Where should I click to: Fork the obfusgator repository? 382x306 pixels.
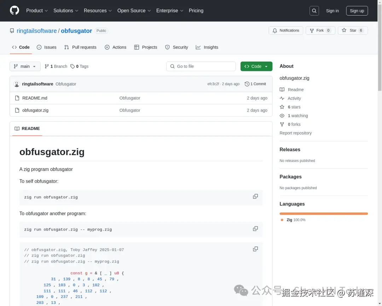point(320,30)
